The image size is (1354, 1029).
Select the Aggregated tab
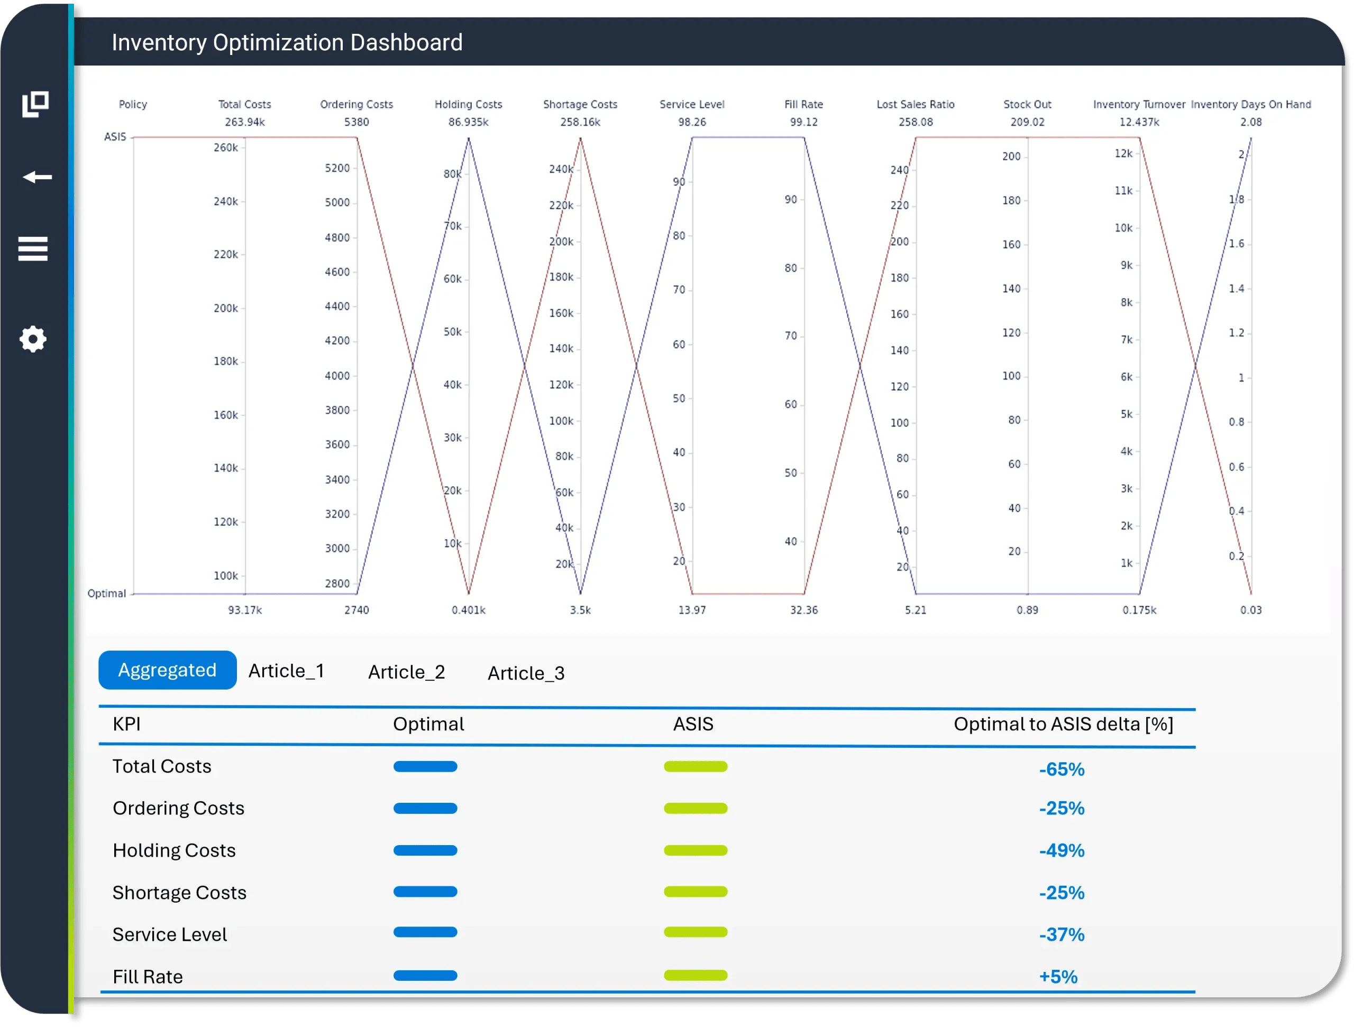pyautogui.click(x=167, y=670)
